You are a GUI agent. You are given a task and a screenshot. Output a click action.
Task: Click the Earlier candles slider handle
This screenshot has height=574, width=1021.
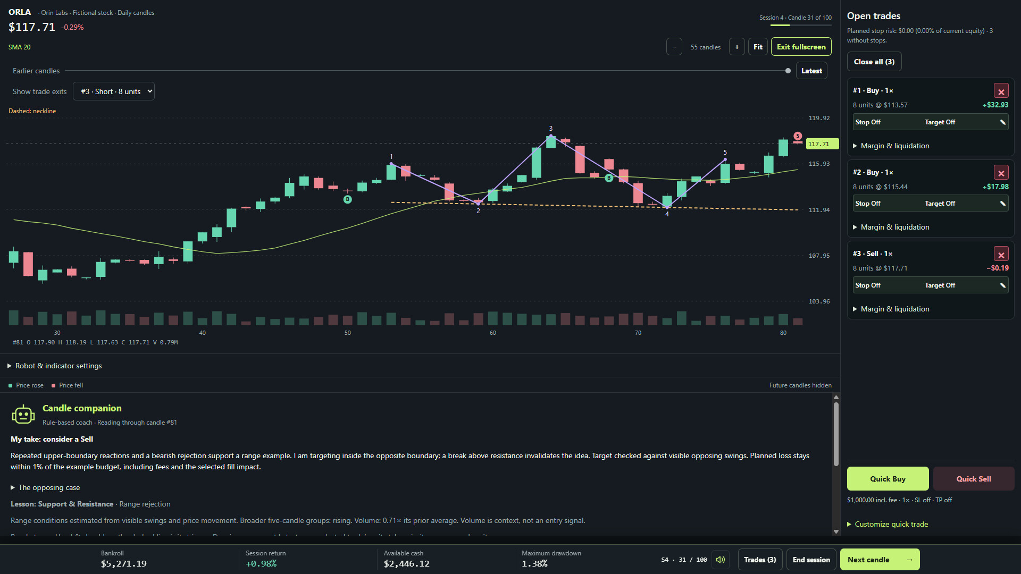pos(788,71)
